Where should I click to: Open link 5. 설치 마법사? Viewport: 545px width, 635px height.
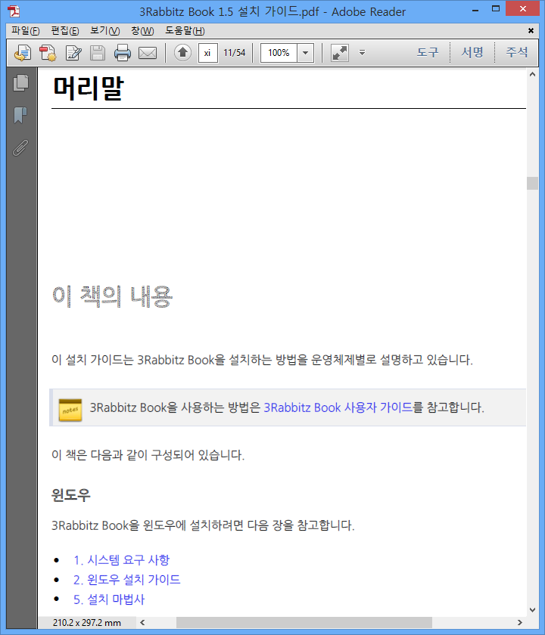coord(109,599)
